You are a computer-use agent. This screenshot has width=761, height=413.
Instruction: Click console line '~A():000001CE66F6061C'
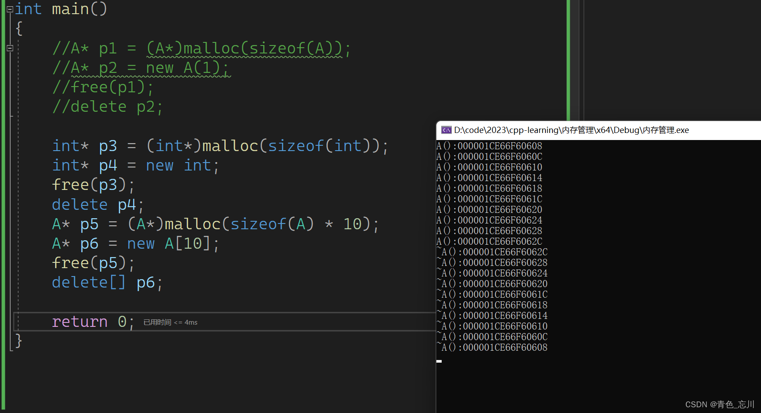(x=492, y=294)
